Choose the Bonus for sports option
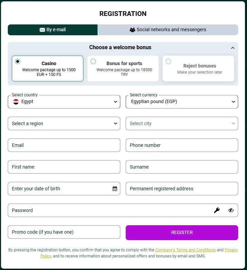Viewport: 247px width, 270px height. (93, 61)
